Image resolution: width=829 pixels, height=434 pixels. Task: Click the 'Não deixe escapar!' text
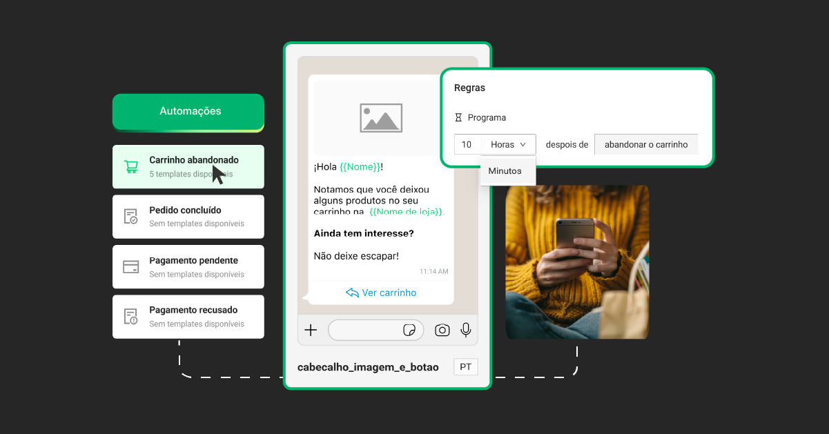pyautogui.click(x=356, y=255)
